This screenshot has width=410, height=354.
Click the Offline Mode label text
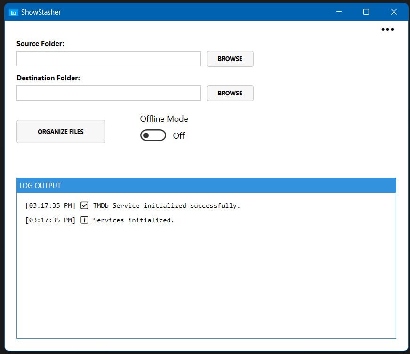(164, 119)
